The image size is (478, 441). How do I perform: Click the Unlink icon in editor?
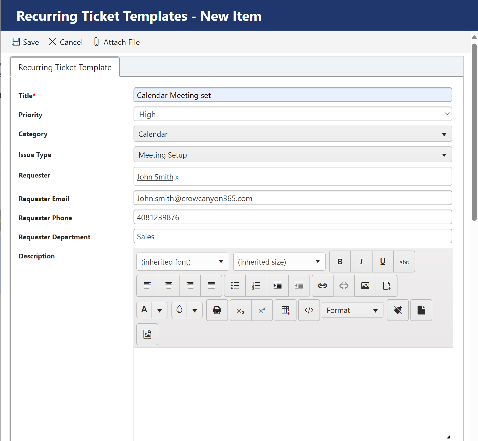pyautogui.click(x=344, y=286)
